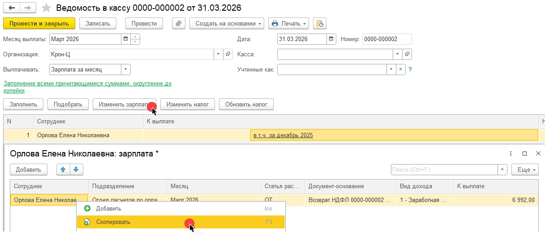
Task: Click the Вид дохода column header
Action: pyautogui.click(x=424, y=186)
